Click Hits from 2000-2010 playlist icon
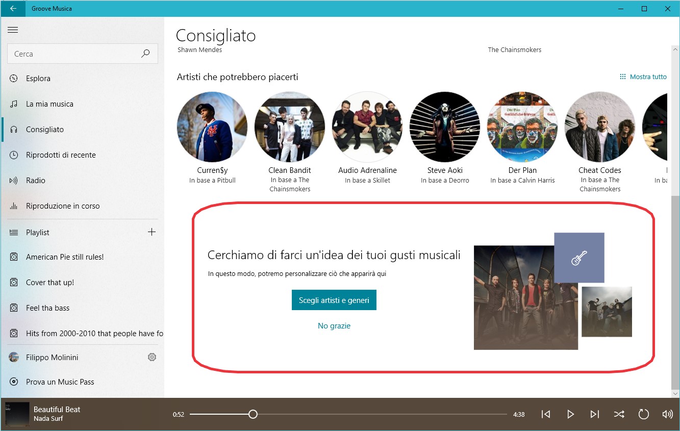The width and height of the screenshot is (680, 431). coord(14,334)
